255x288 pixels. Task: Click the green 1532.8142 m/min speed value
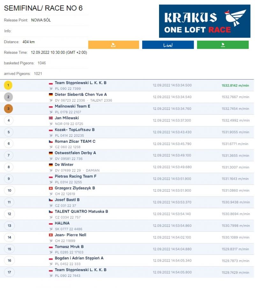point(235,86)
